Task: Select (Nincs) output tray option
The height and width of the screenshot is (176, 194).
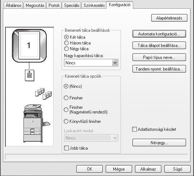Action: click(x=66, y=86)
